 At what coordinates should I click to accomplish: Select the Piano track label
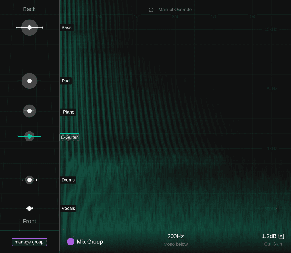click(x=68, y=112)
